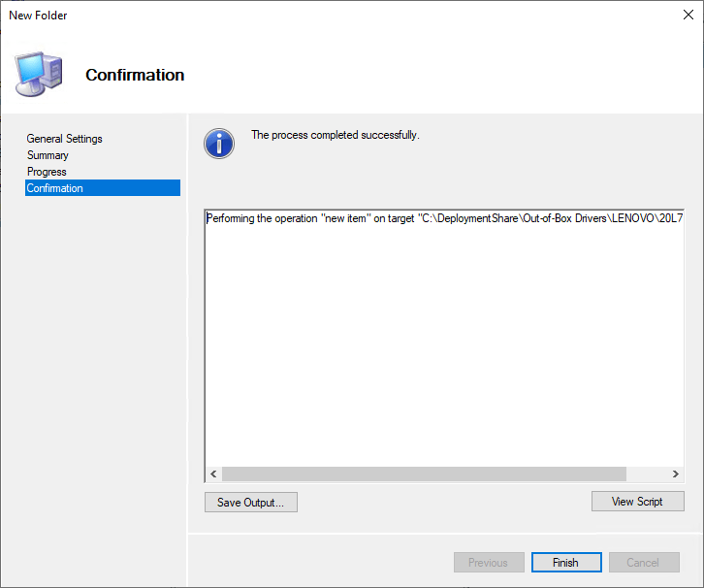Click the Save Output... button
The image size is (704, 588).
(x=250, y=502)
